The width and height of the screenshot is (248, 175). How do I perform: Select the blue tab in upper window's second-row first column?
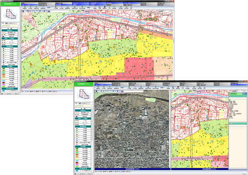click(29, 5)
